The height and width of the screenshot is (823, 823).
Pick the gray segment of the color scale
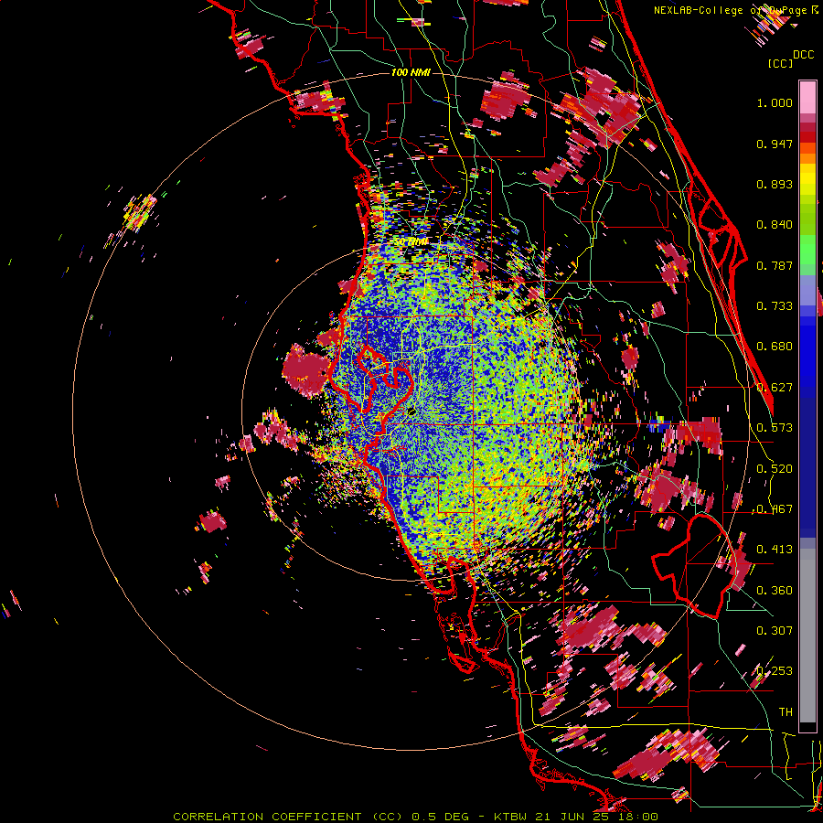(807, 636)
